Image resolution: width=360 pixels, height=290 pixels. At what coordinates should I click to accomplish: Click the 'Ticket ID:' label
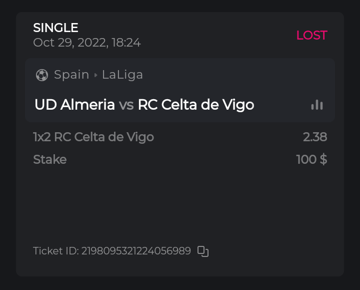point(55,251)
